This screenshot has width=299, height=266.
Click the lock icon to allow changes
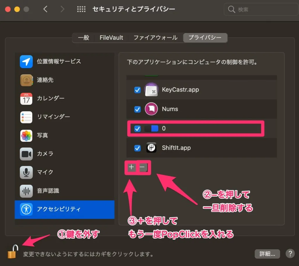12,253
